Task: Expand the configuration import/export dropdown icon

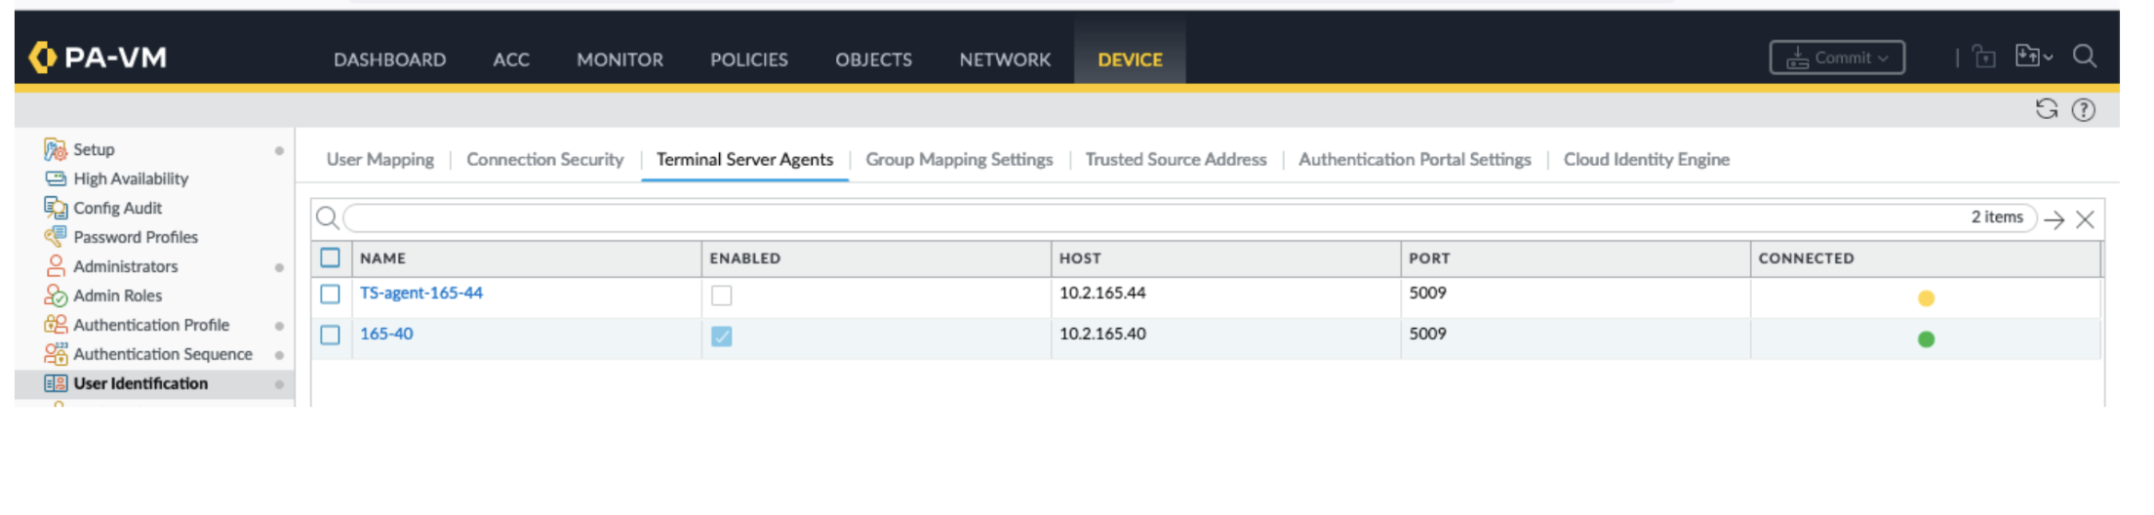Action: click(2033, 57)
